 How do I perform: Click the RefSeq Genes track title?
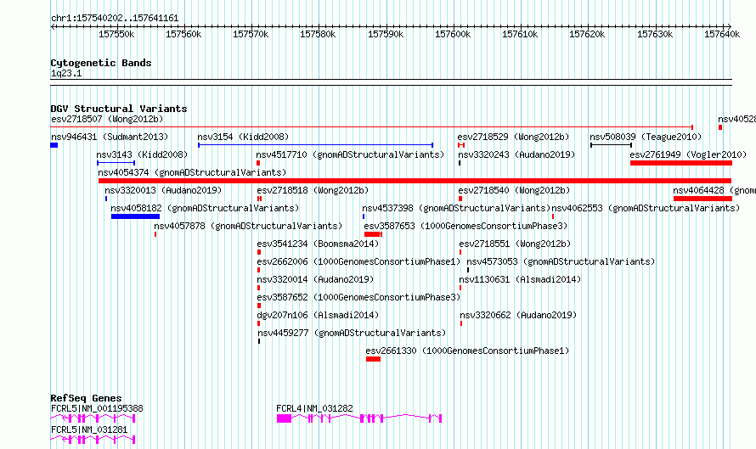coord(87,398)
